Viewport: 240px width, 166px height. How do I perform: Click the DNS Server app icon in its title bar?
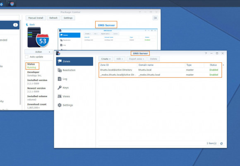(x=58, y=53)
